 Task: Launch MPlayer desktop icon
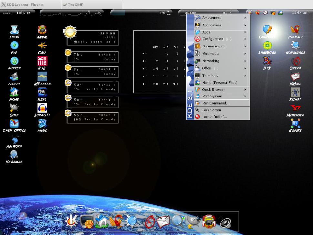click(x=42, y=79)
